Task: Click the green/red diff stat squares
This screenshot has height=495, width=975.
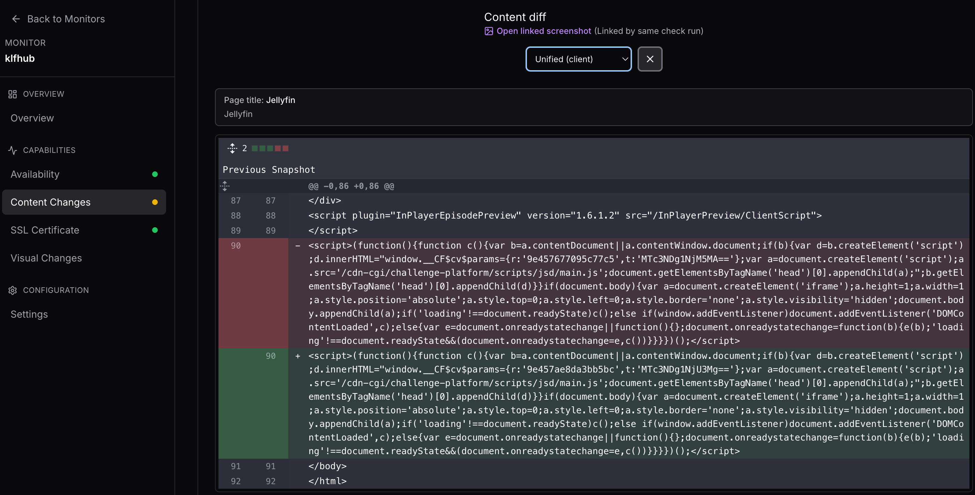Action: [x=270, y=148]
